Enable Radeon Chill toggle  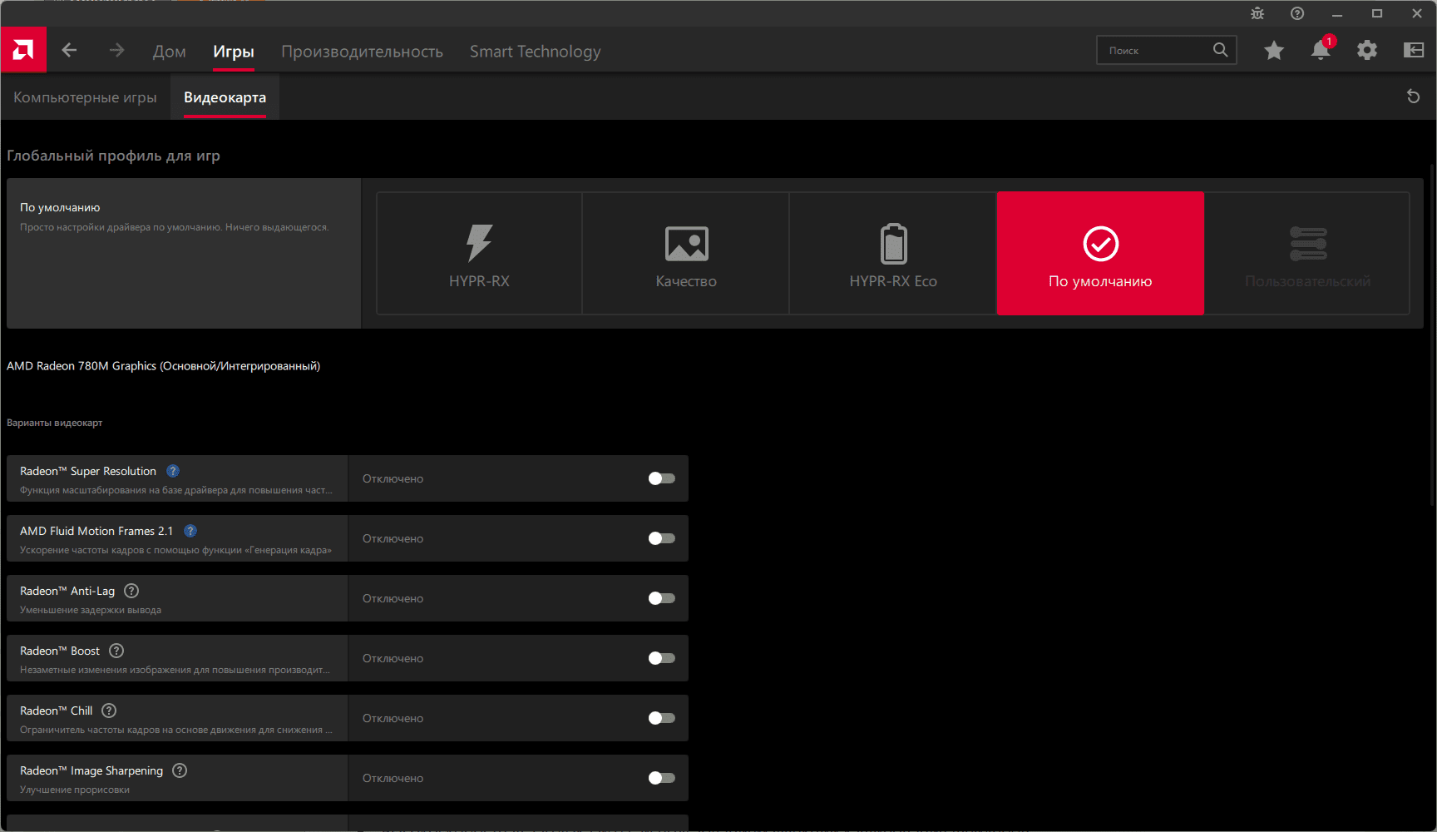[662, 718]
